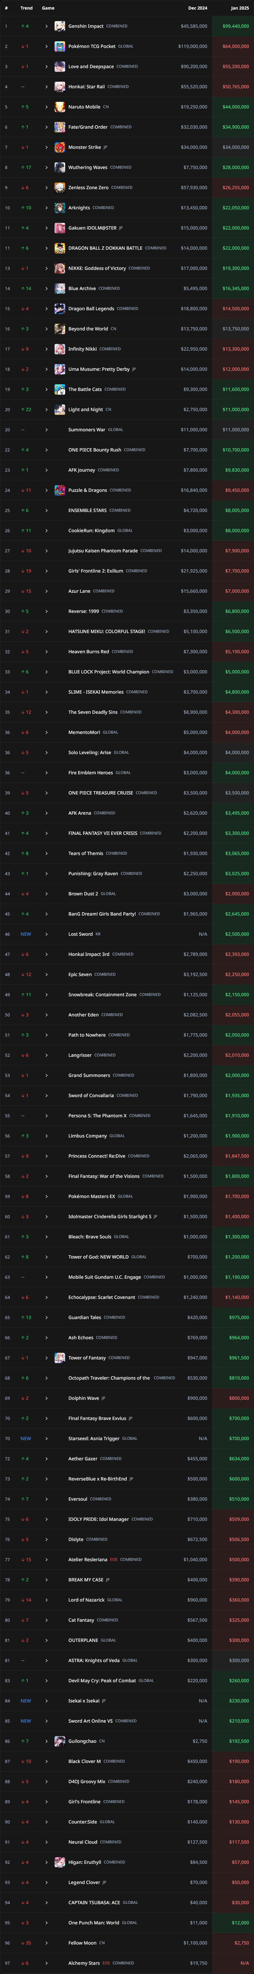Click the NEW badge on Sword Art Online VS

[26, 1721]
